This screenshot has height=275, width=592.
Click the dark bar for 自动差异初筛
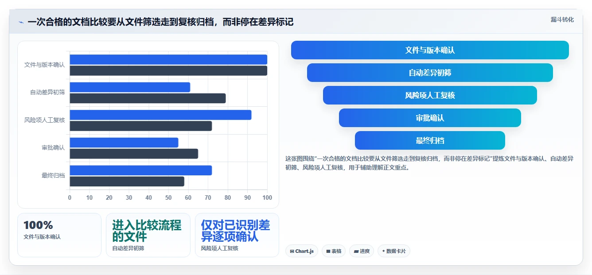tap(148, 98)
